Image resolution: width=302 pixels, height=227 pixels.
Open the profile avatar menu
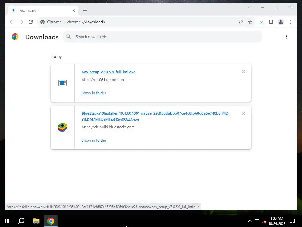[x=281, y=22]
